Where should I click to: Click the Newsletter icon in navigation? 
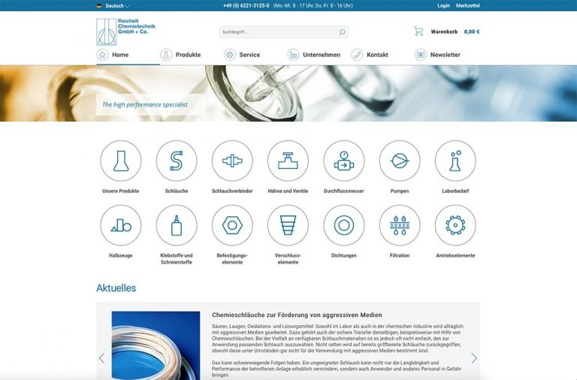pos(421,55)
